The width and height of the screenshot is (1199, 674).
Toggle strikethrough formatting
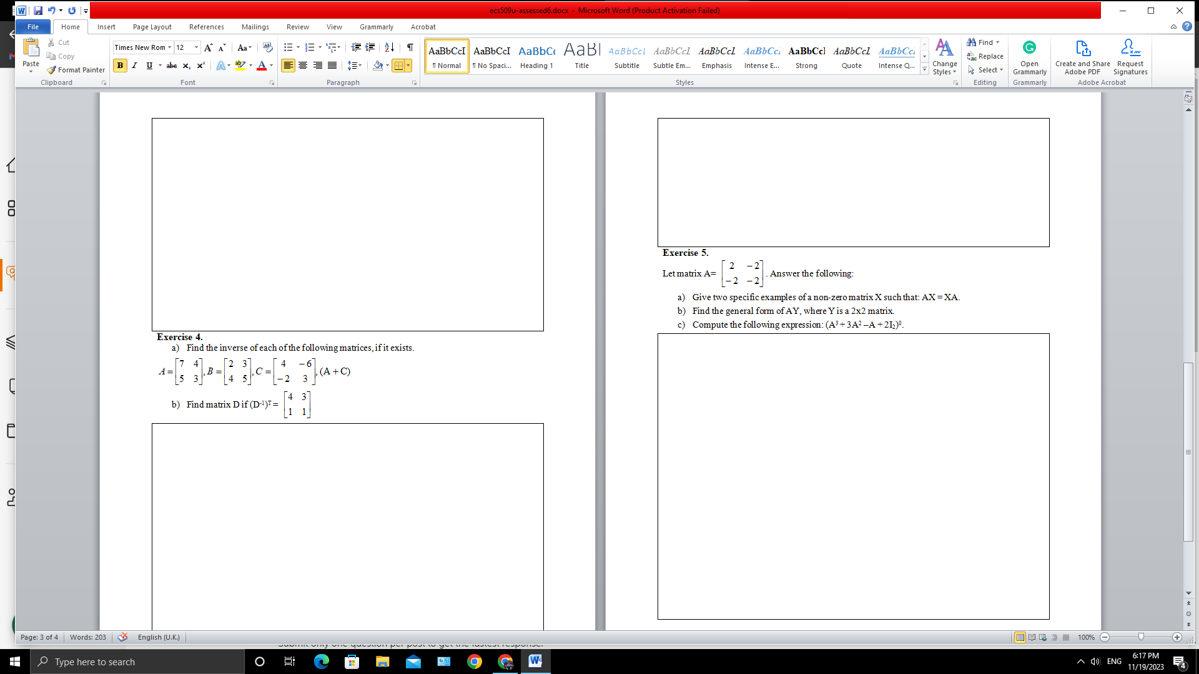[x=172, y=66]
